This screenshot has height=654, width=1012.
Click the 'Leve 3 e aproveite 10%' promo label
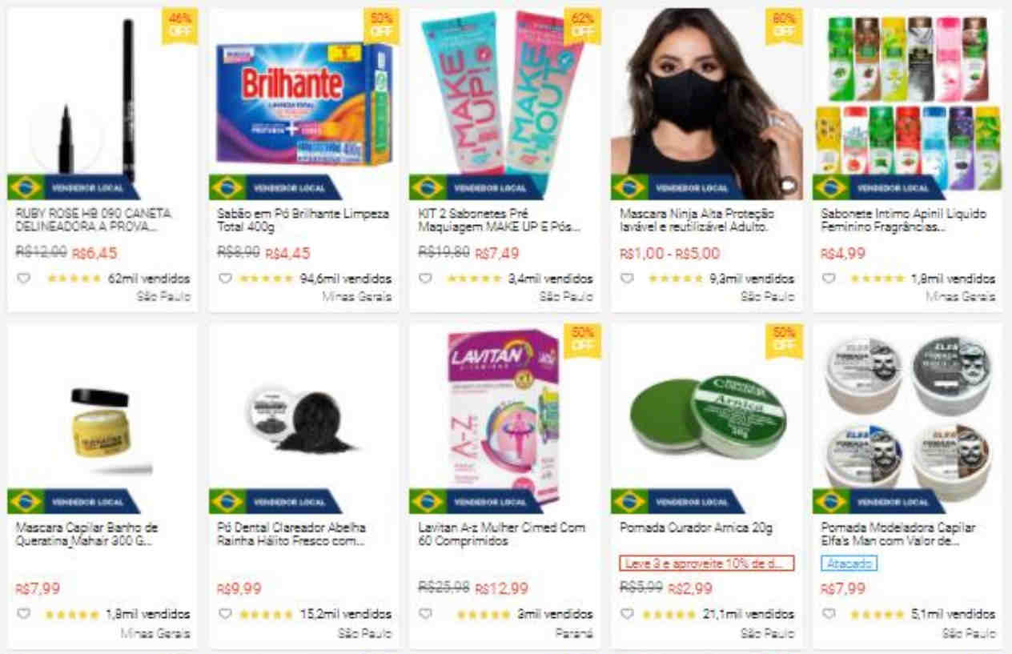point(707,564)
